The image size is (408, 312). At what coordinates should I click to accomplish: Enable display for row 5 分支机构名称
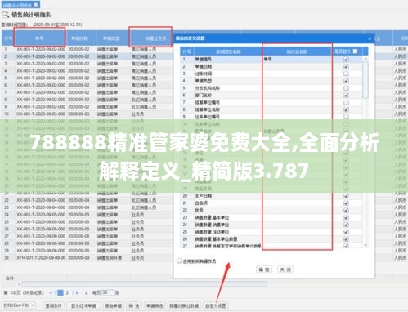tap(346, 88)
